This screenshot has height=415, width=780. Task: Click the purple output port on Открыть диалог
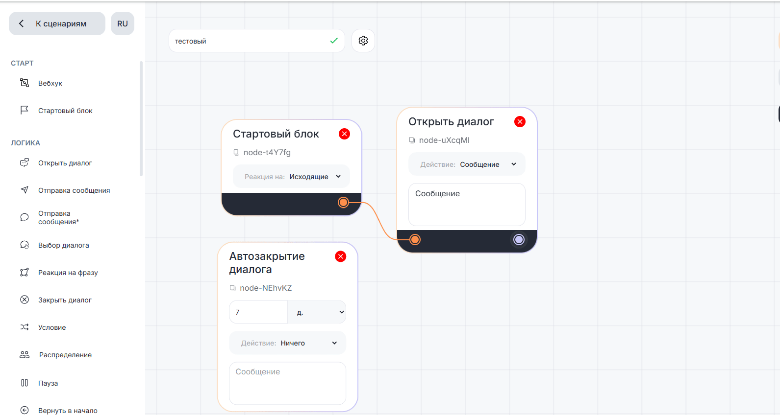pyautogui.click(x=519, y=239)
